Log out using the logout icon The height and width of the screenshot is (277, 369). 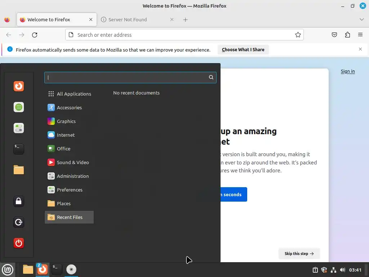point(19,222)
